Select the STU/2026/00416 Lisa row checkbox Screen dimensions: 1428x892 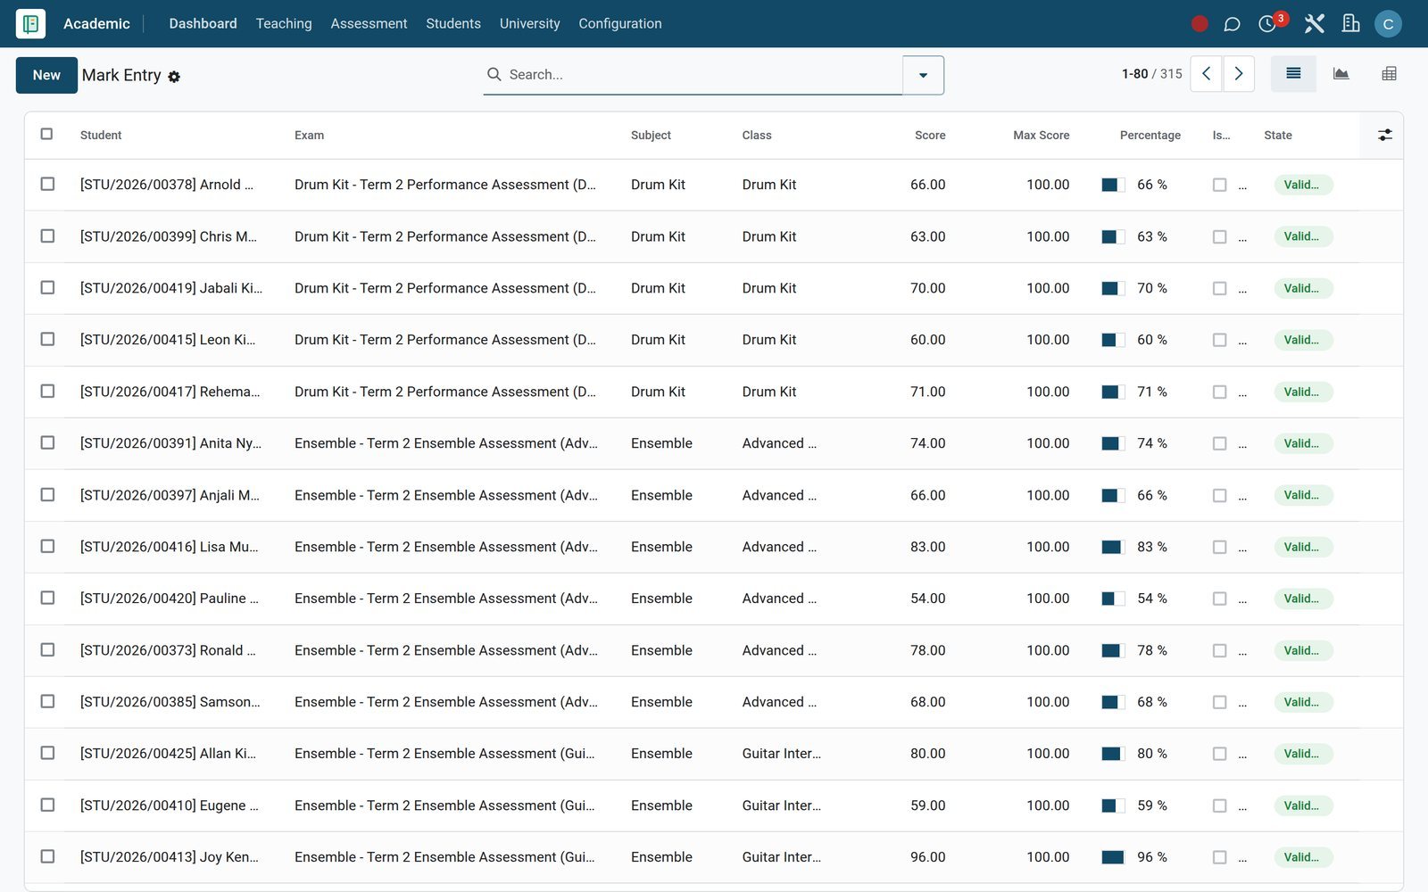coord(47,546)
